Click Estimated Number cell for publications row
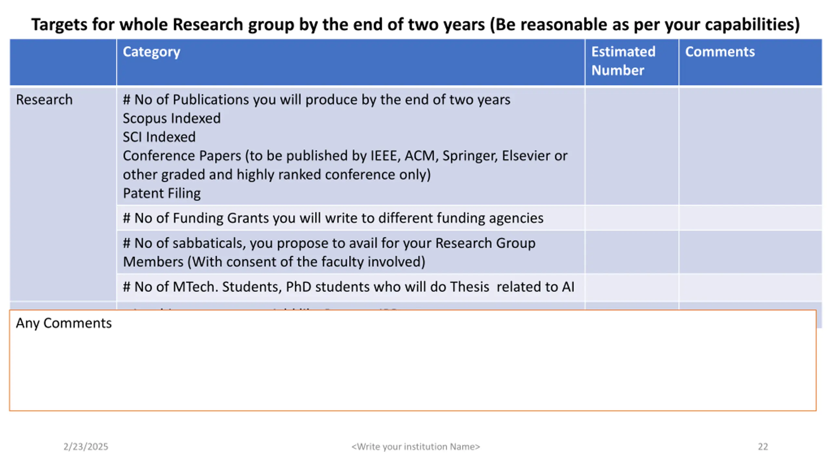The width and height of the screenshot is (832, 468). (x=632, y=146)
